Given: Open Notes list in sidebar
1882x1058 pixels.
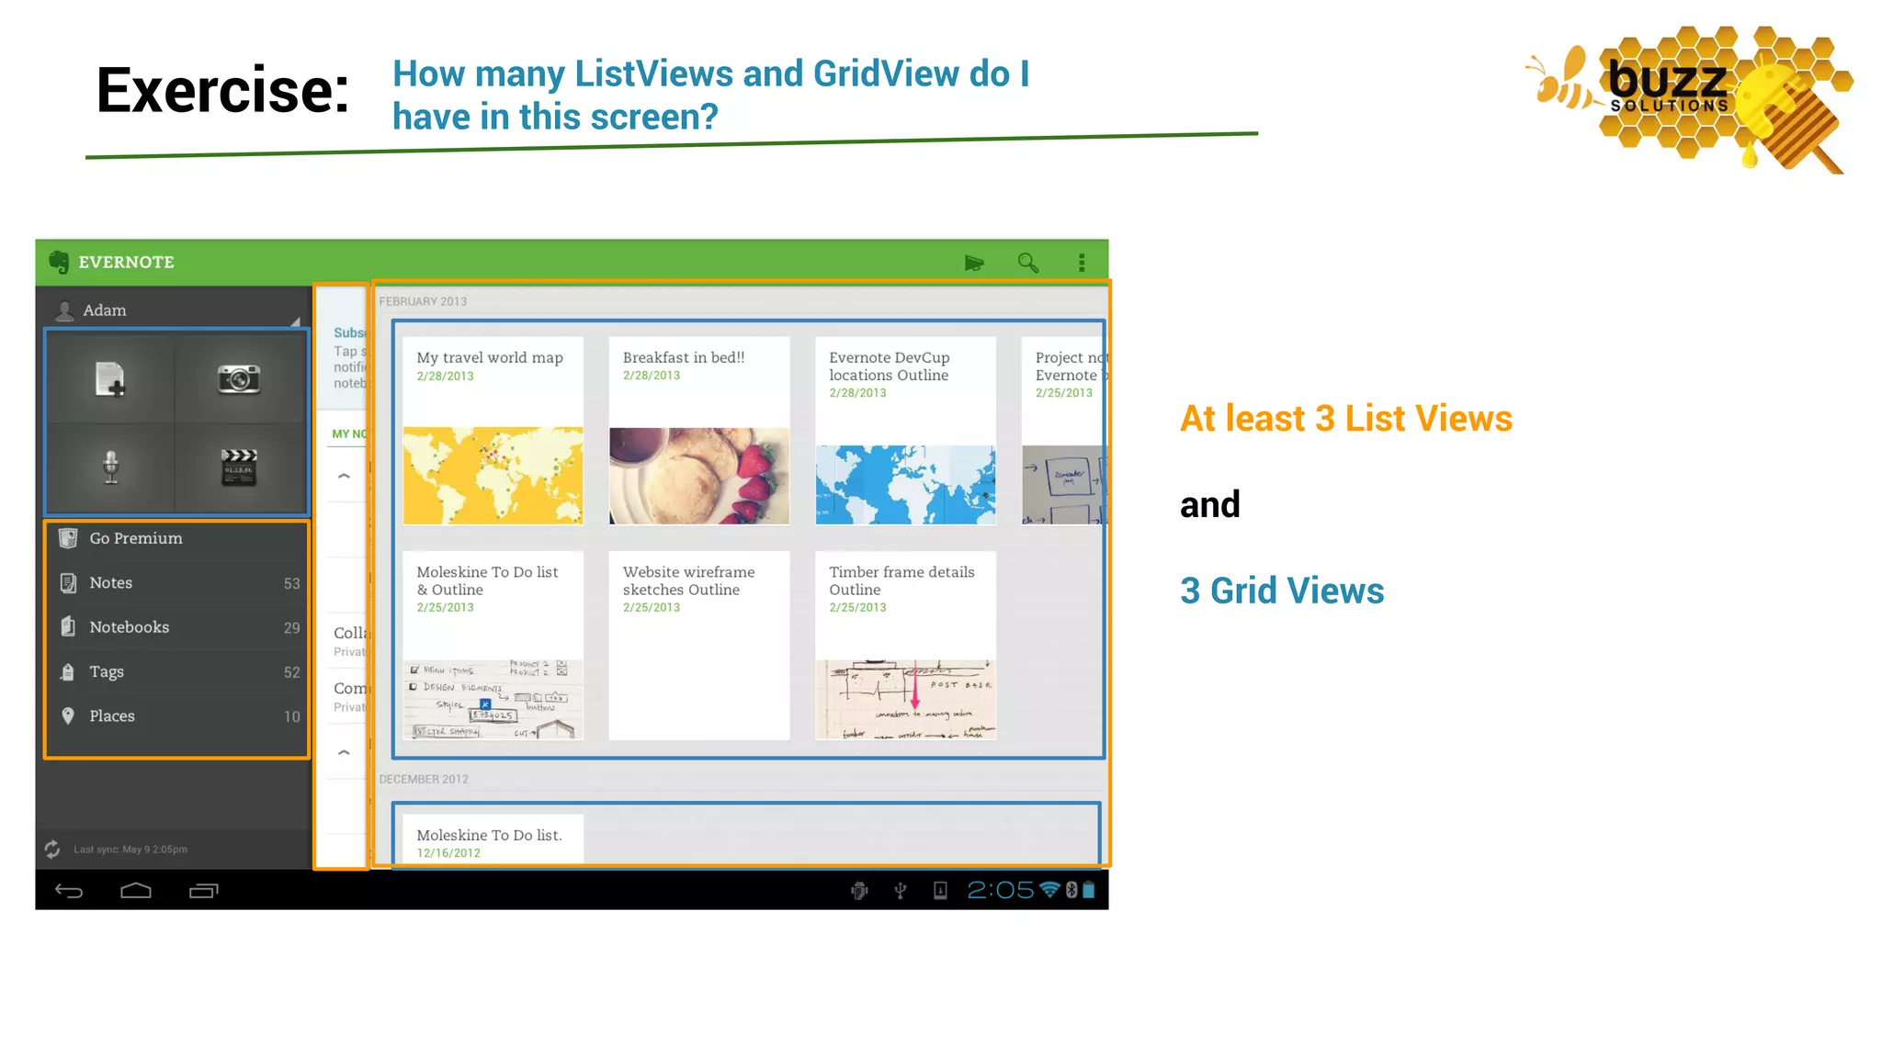Looking at the screenshot, I should tap(176, 583).
